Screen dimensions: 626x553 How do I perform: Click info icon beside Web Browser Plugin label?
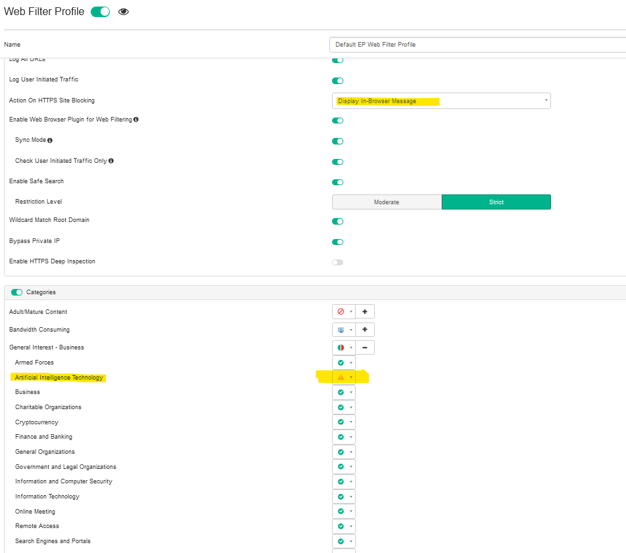pos(136,120)
